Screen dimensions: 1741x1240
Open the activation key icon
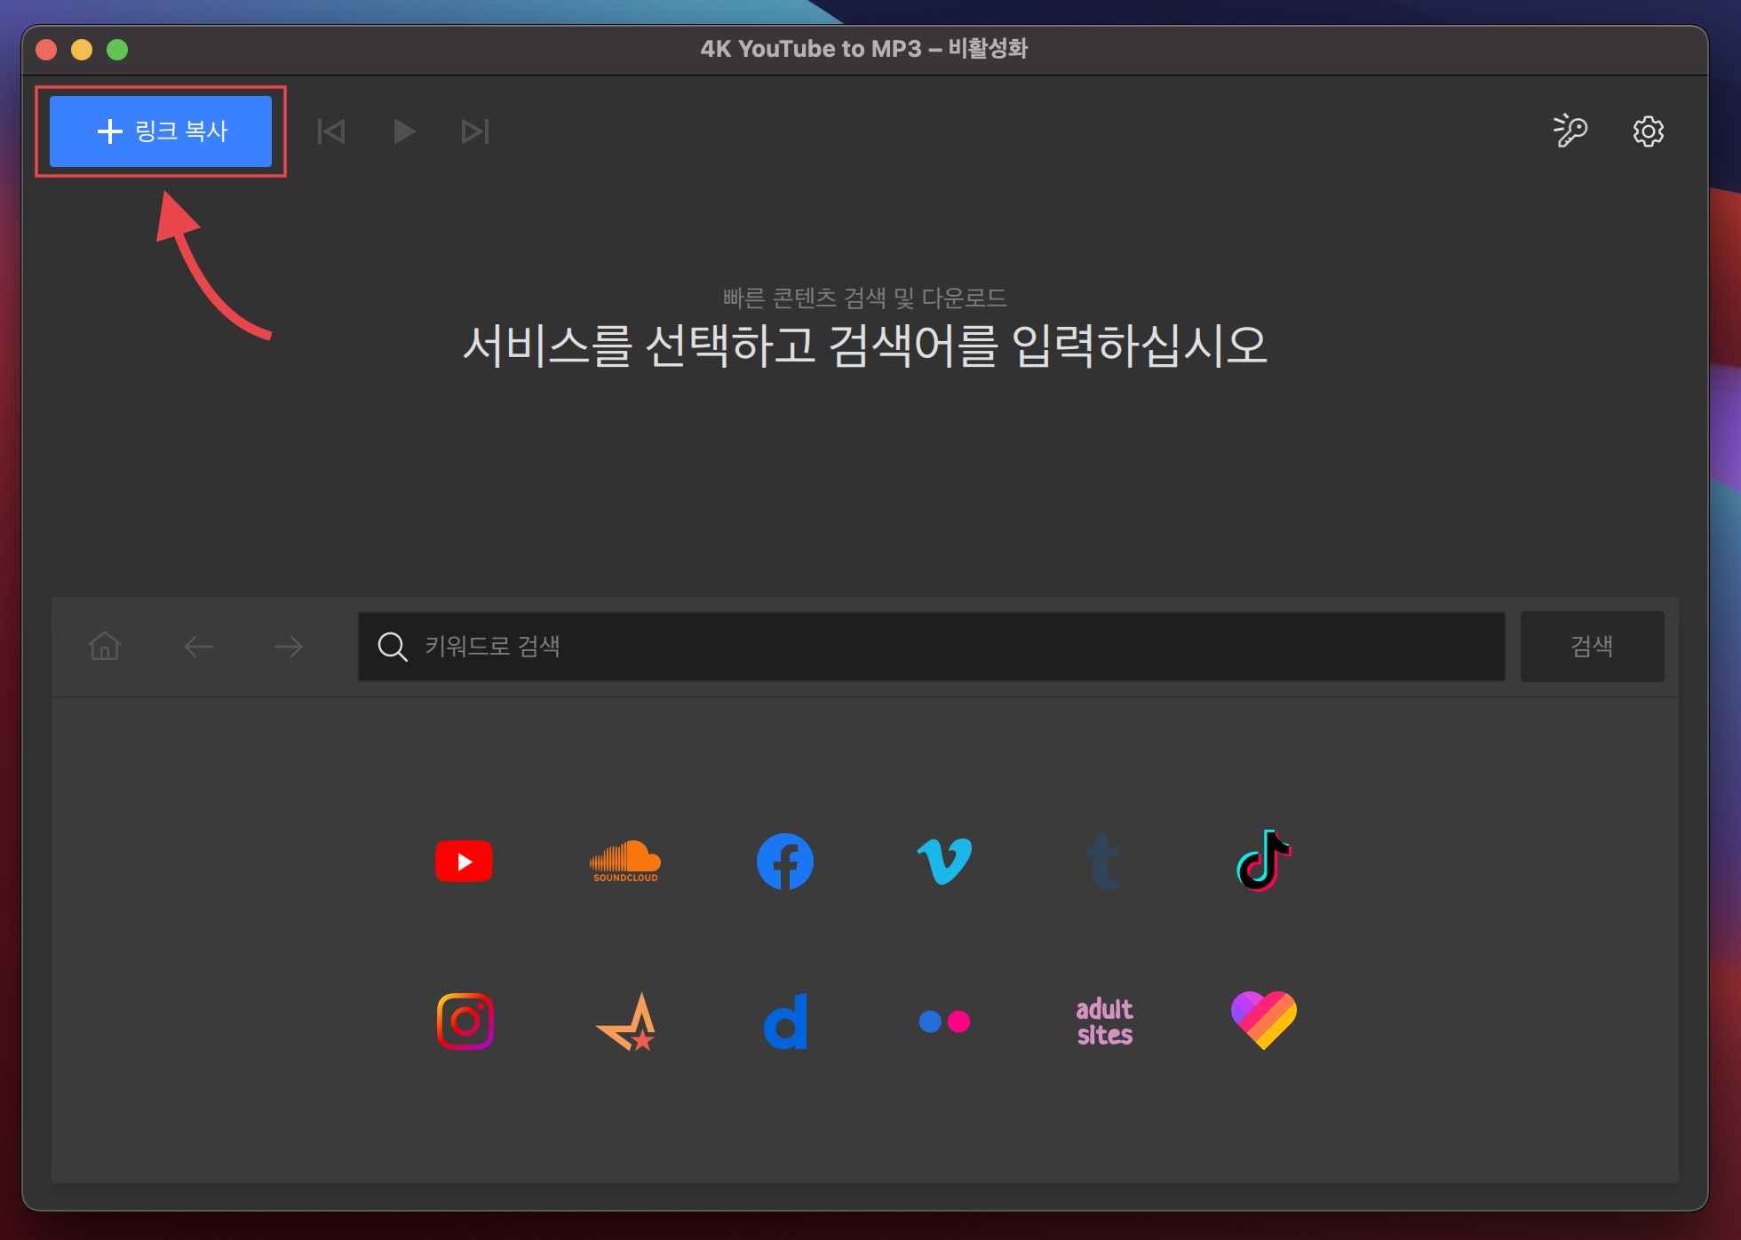(x=1570, y=131)
